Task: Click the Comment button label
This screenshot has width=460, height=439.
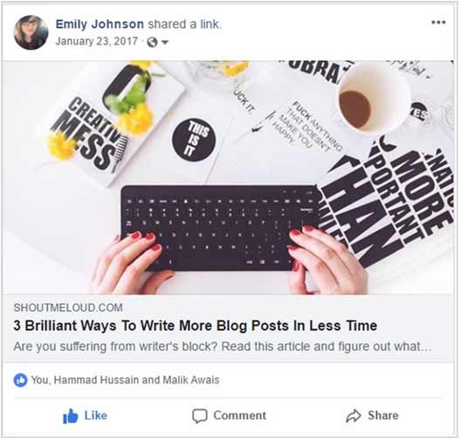Action: point(240,415)
